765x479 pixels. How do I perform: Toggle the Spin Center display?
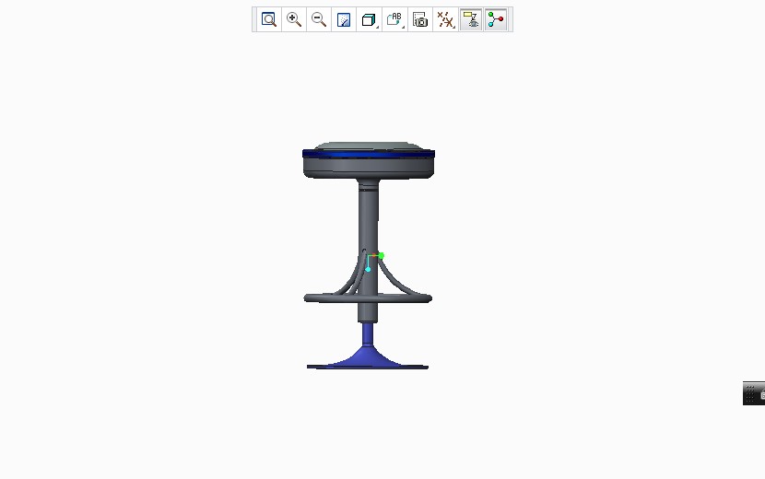point(496,19)
